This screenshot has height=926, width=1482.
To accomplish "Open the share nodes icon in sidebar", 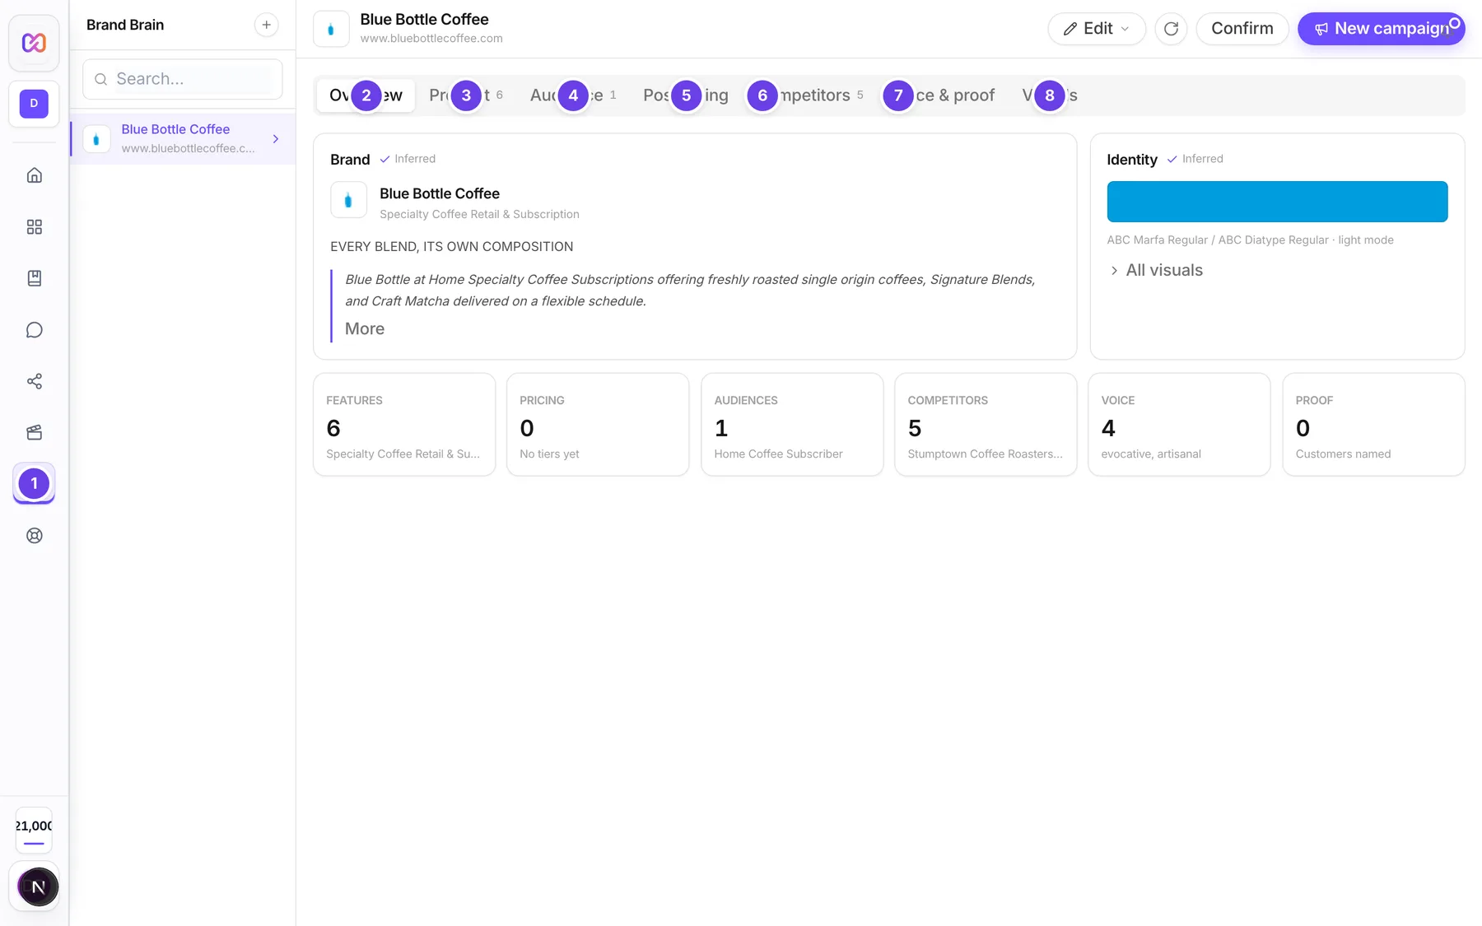I will [34, 381].
